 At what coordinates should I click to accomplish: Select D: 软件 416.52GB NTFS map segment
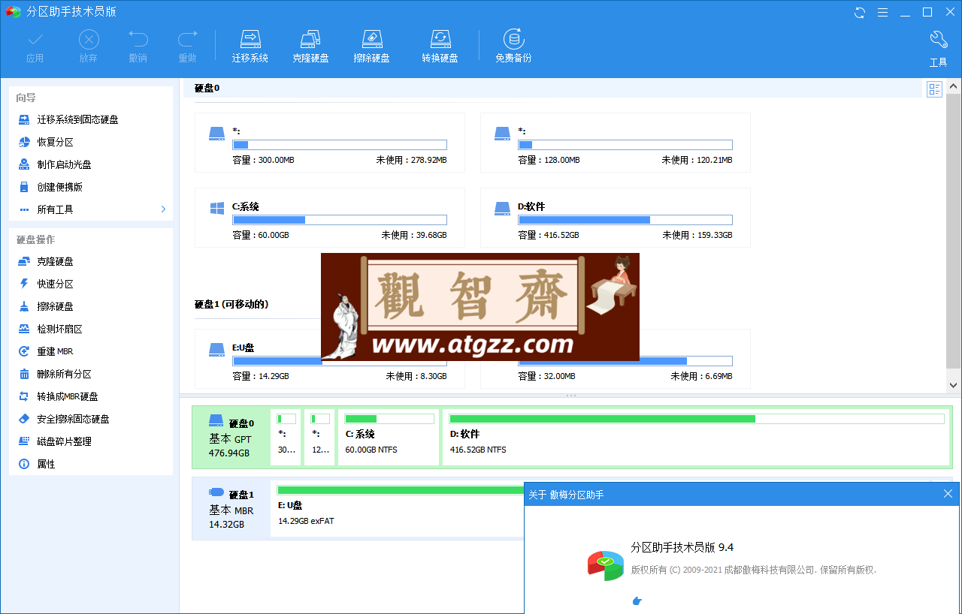point(696,438)
